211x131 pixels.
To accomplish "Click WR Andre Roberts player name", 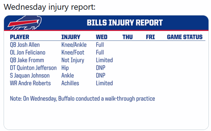I will coord(30,83).
